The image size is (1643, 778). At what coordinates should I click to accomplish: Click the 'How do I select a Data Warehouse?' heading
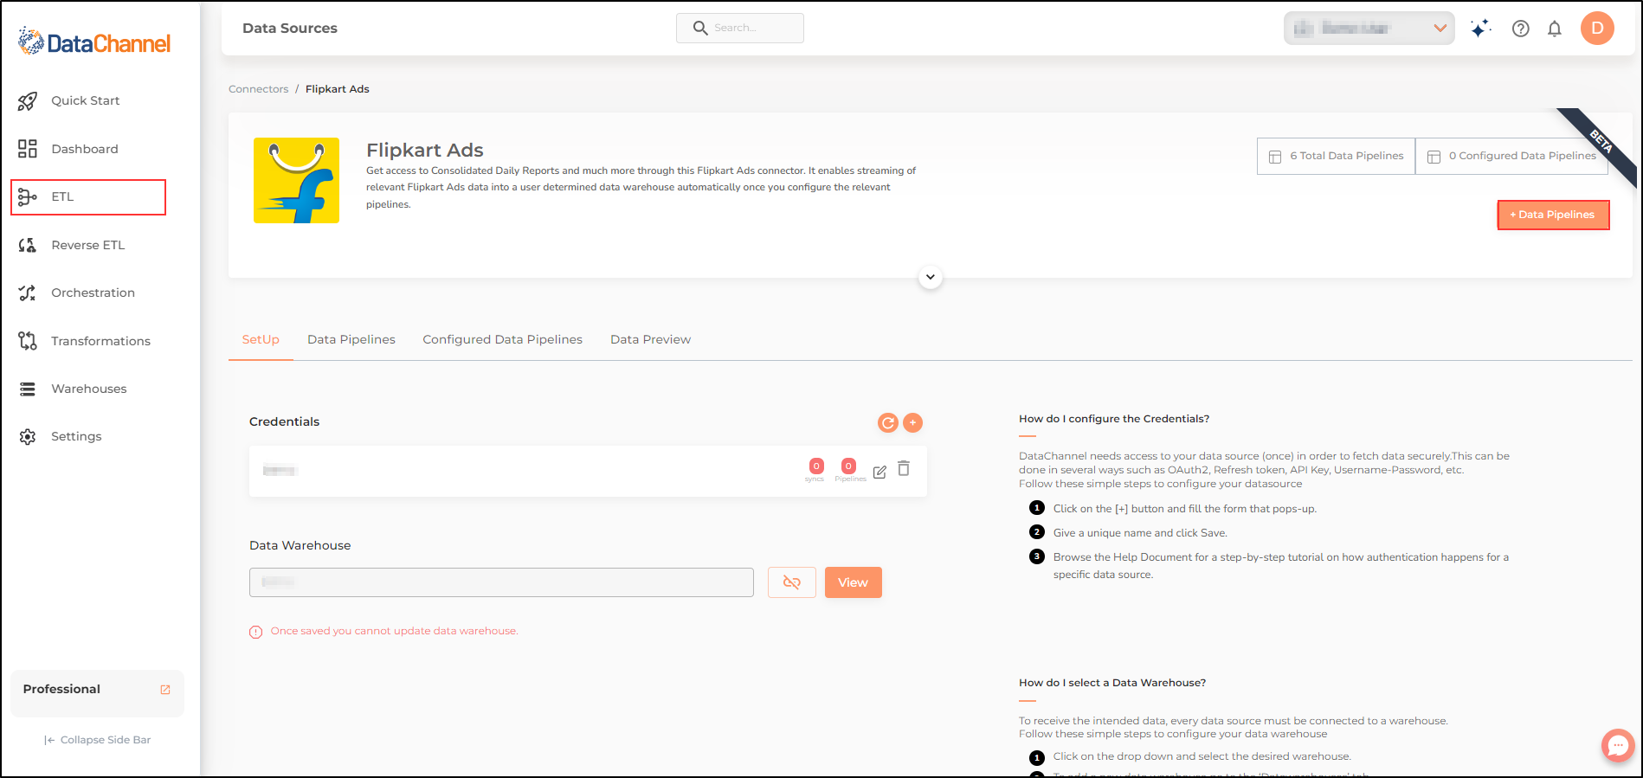[x=1112, y=683]
